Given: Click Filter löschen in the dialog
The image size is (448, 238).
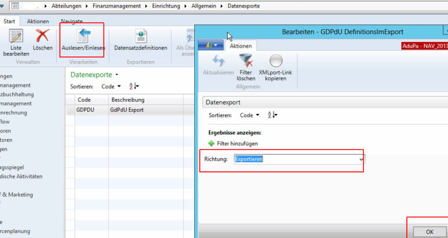Looking at the screenshot, I should [246, 62].
